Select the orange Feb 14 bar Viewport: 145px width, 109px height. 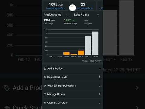click(66, 53)
